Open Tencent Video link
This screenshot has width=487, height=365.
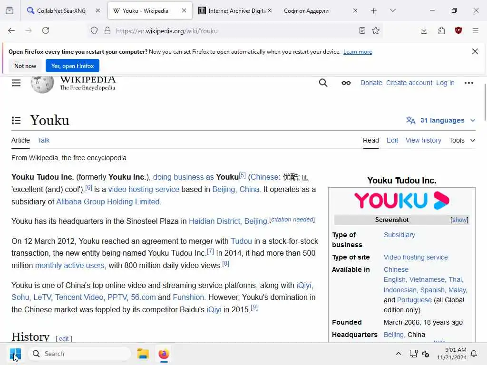coord(79,298)
